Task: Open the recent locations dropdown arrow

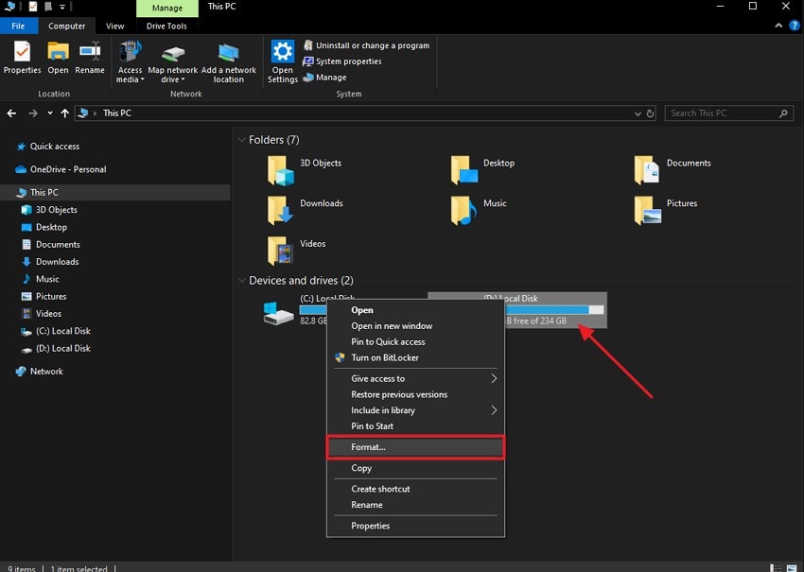Action: (x=50, y=113)
